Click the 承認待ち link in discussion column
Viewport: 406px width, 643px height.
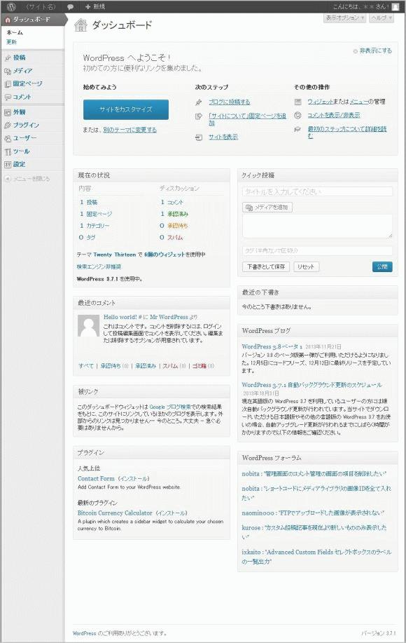click(178, 226)
